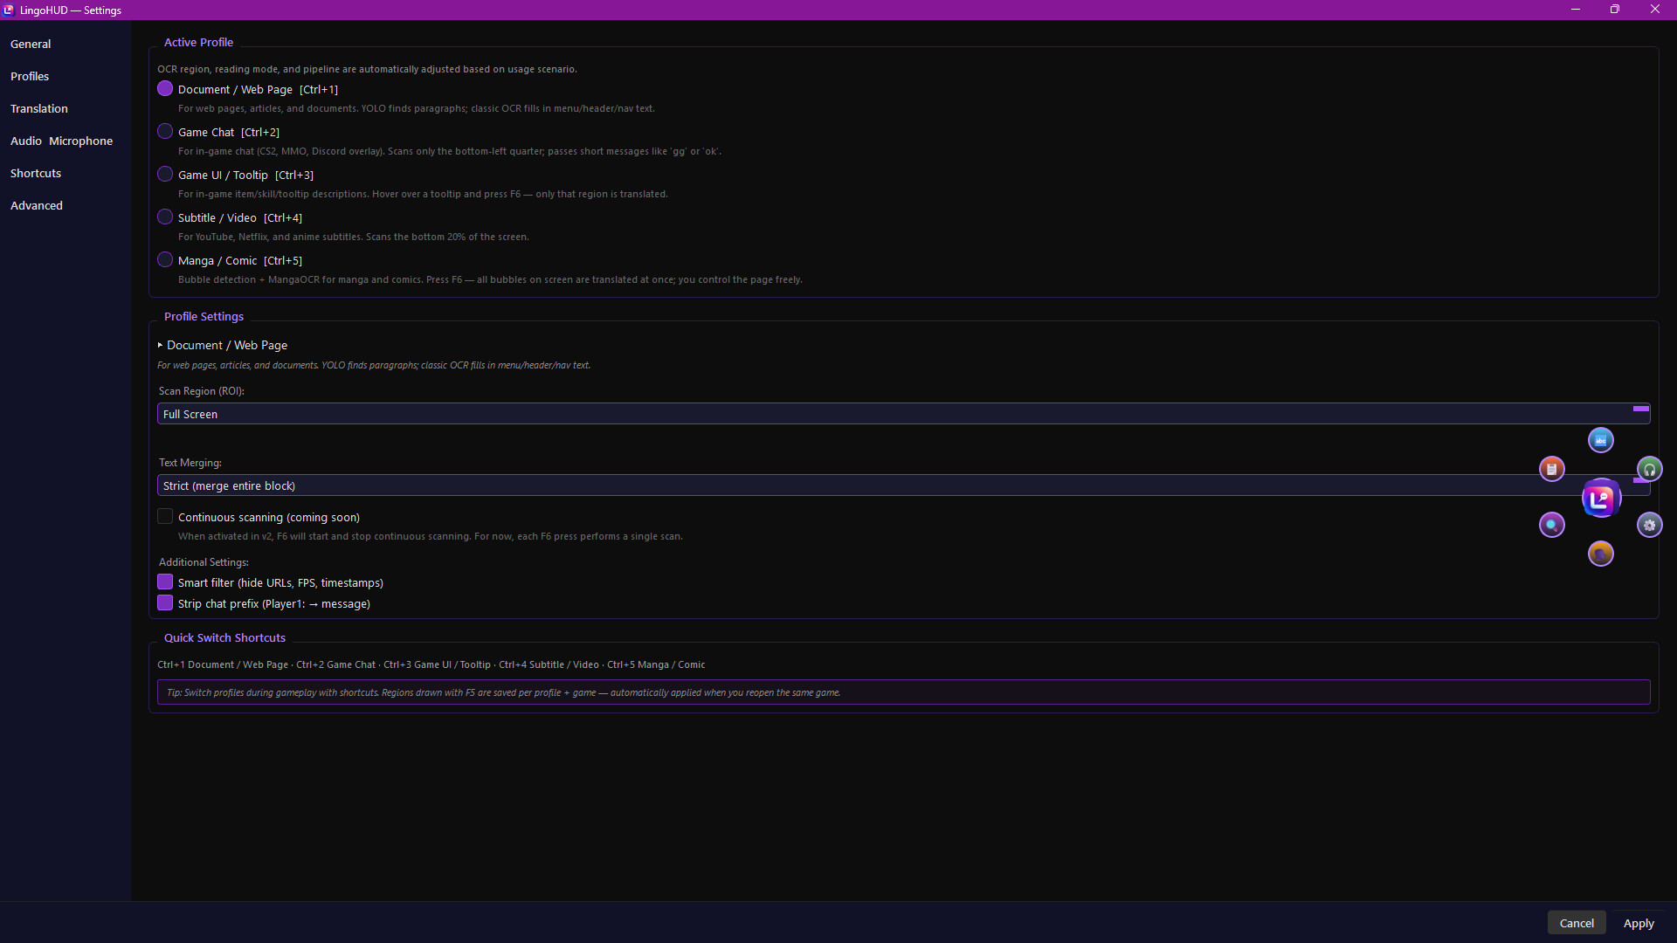Click the 'OCR region, reading mode' description text
The height and width of the screenshot is (943, 1677).
pos(367,69)
